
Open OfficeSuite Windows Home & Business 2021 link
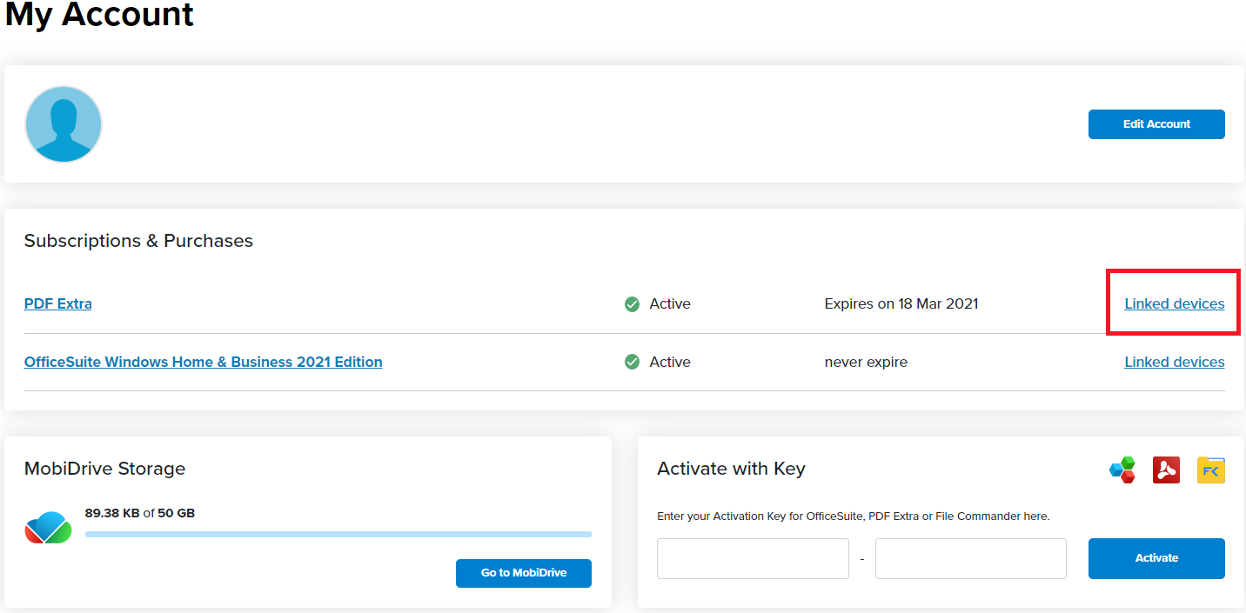tap(204, 362)
